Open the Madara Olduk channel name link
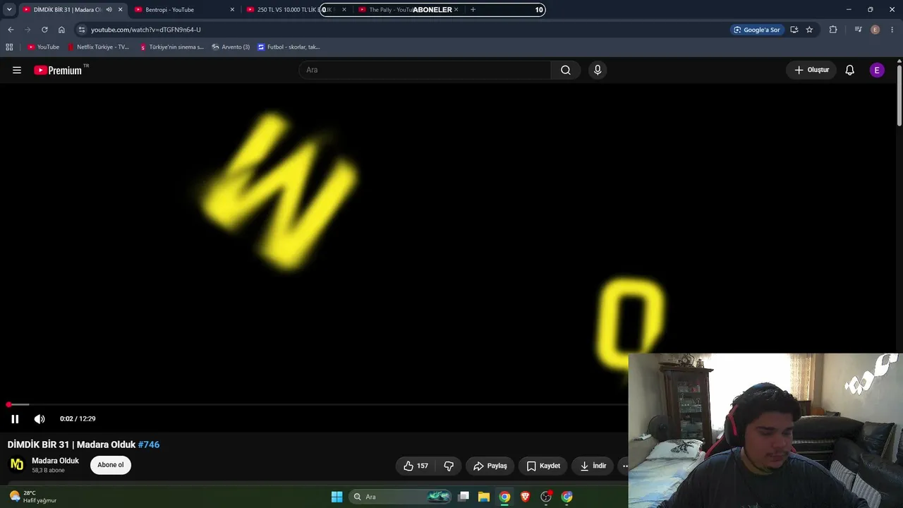Screen dimensions: 903x508 pyautogui.click(x=55, y=461)
